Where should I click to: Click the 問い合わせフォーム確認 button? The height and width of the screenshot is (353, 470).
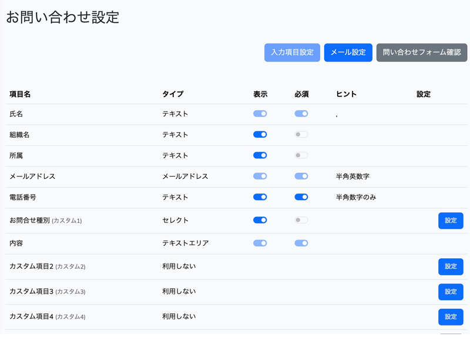pyautogui.click(x=421, y=52)
